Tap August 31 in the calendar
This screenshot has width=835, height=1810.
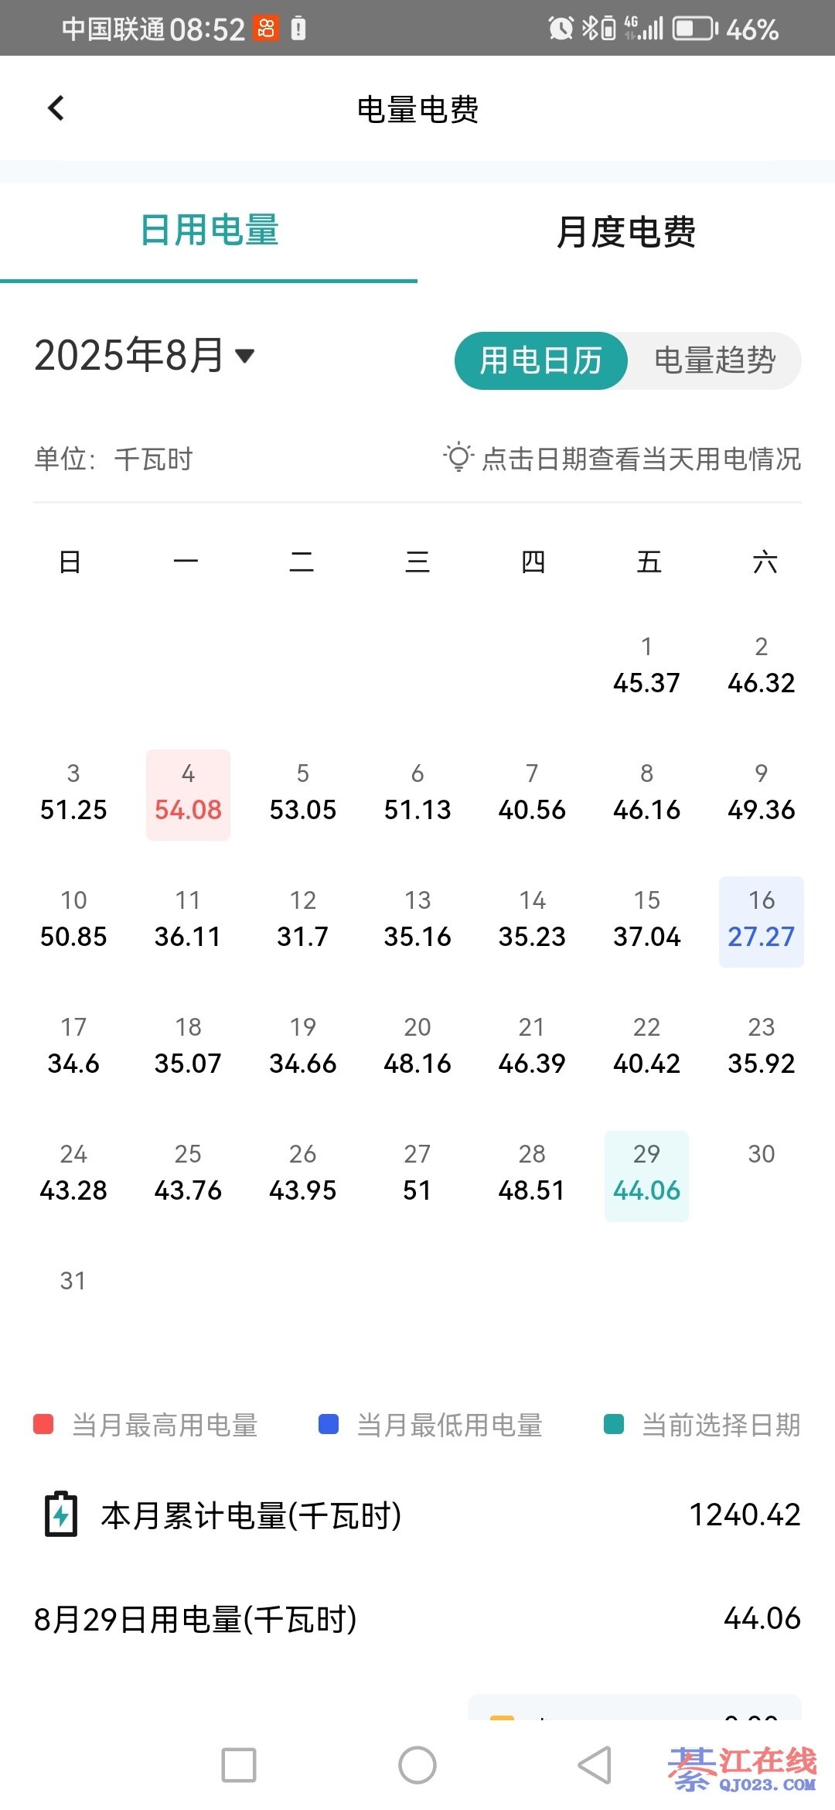pyautogui.click(x=73, y=1281)
